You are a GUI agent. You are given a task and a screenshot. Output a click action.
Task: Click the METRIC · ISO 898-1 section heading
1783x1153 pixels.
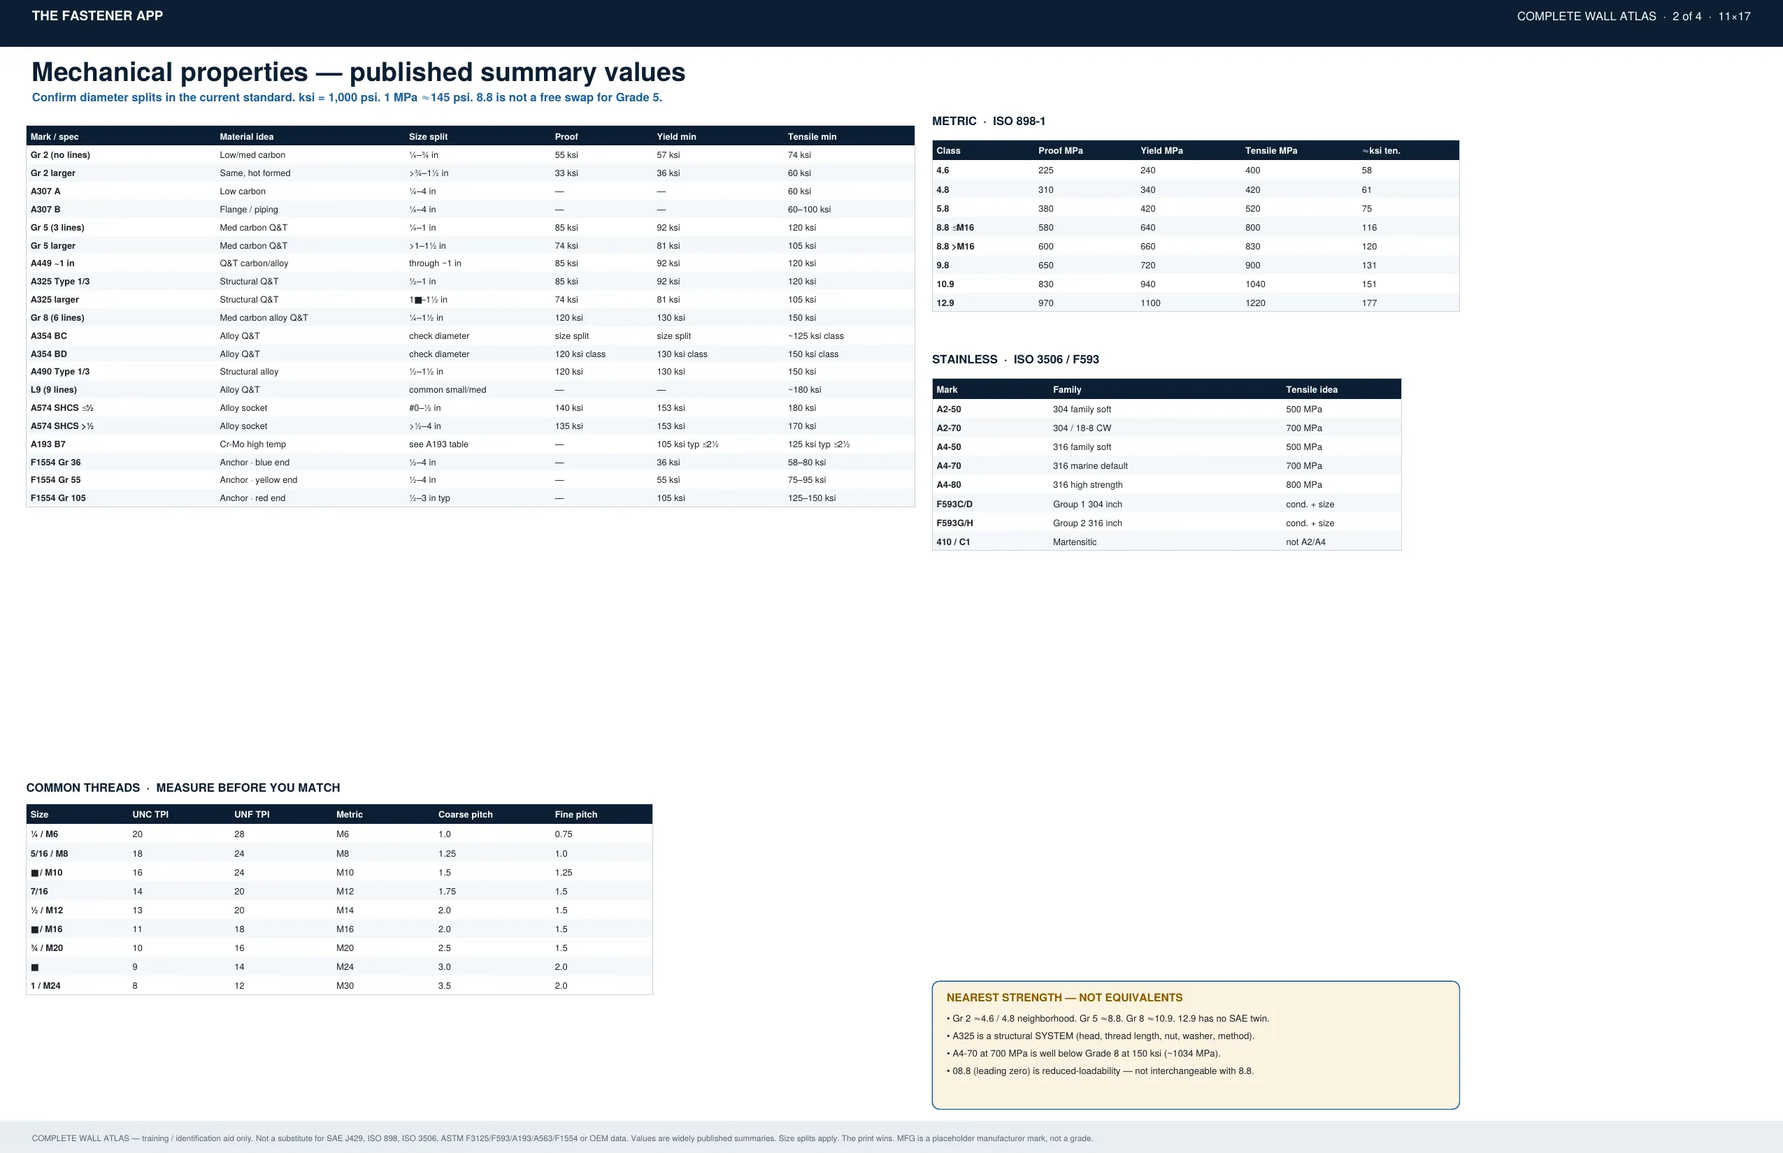tap(988, 122)
